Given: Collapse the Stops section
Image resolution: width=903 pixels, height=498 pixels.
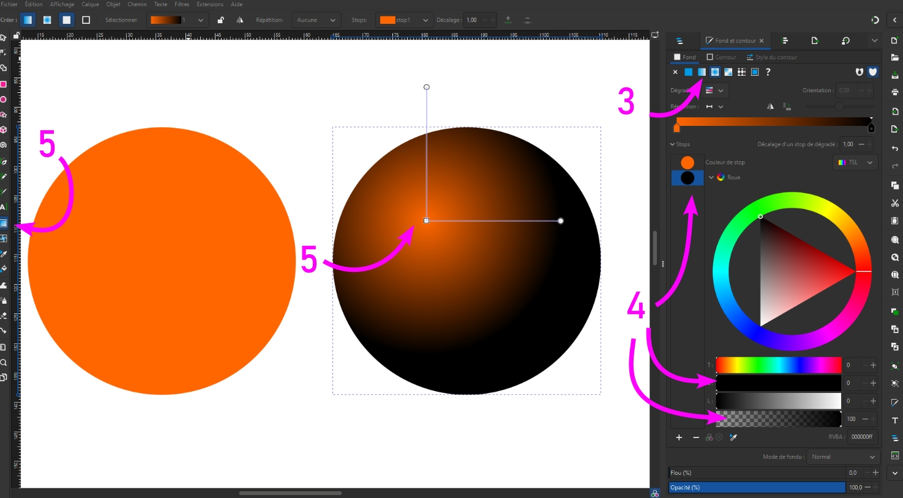Looking at the screenshot, I should point(673,144).
